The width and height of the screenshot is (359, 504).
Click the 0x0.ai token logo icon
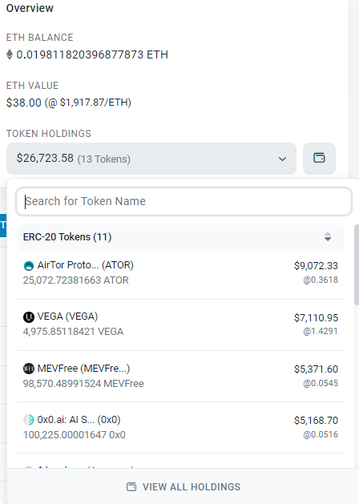[29, 420]
